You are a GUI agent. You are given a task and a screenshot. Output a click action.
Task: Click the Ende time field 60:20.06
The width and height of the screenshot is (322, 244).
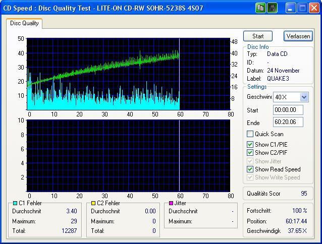coord(288,122)
